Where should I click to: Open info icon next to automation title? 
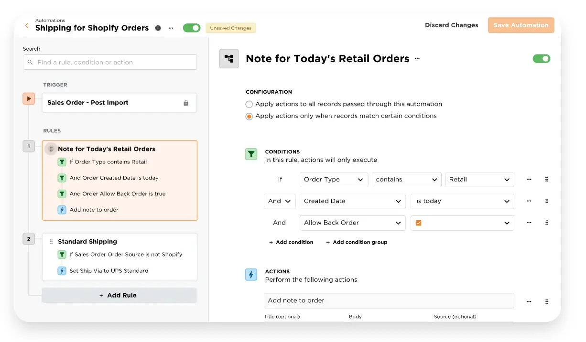(158, 28)
